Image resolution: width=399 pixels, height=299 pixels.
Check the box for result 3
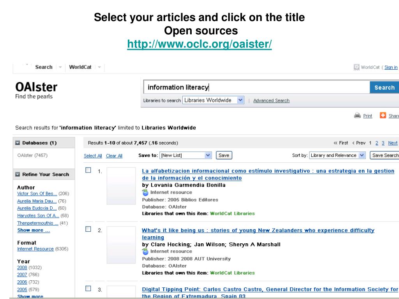click(88, 288)
